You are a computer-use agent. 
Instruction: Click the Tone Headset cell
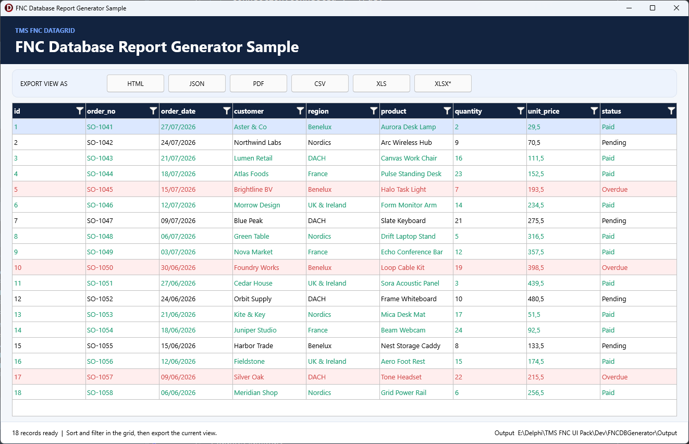[416, 377]
